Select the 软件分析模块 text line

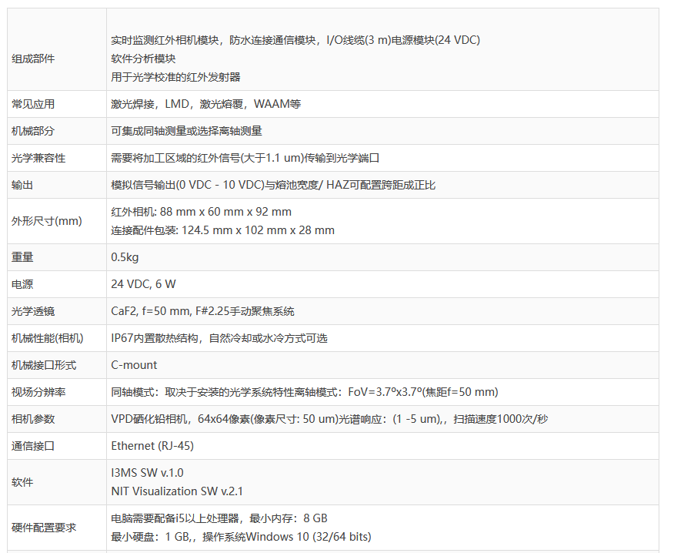pos(143,59)
